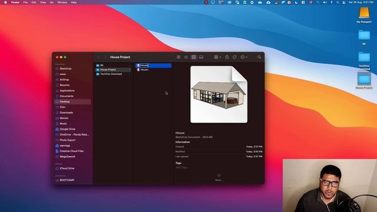The width and height of the screenshot is (377, 212).
Task: Click the house model preview thumbnail
Action: [x=219, y=94]
